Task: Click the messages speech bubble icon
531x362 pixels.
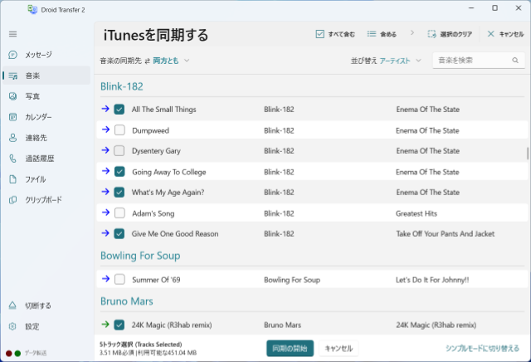Action: [13, 55]
